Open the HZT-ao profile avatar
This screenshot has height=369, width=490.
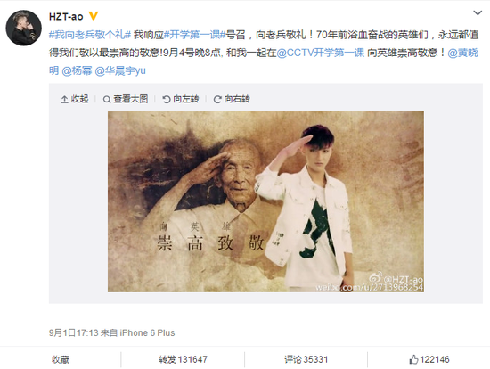point(23,28)
